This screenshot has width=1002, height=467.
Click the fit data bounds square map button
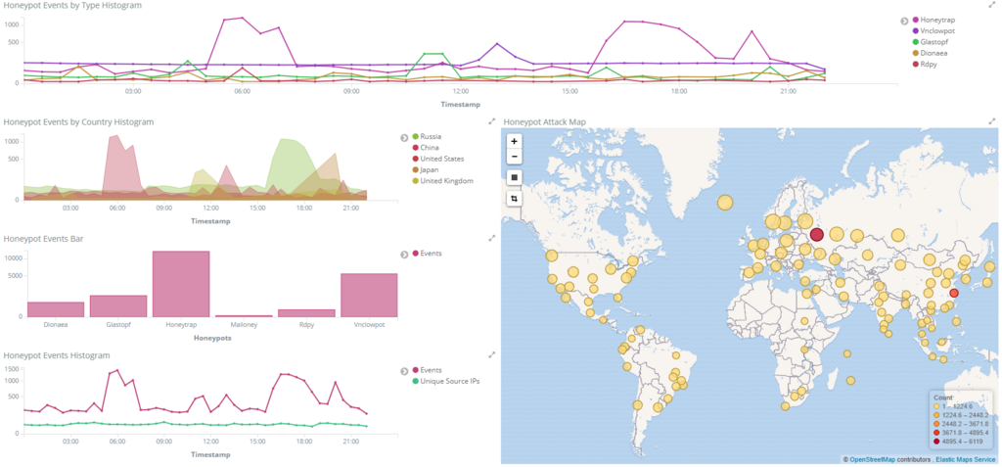[515, 176]
